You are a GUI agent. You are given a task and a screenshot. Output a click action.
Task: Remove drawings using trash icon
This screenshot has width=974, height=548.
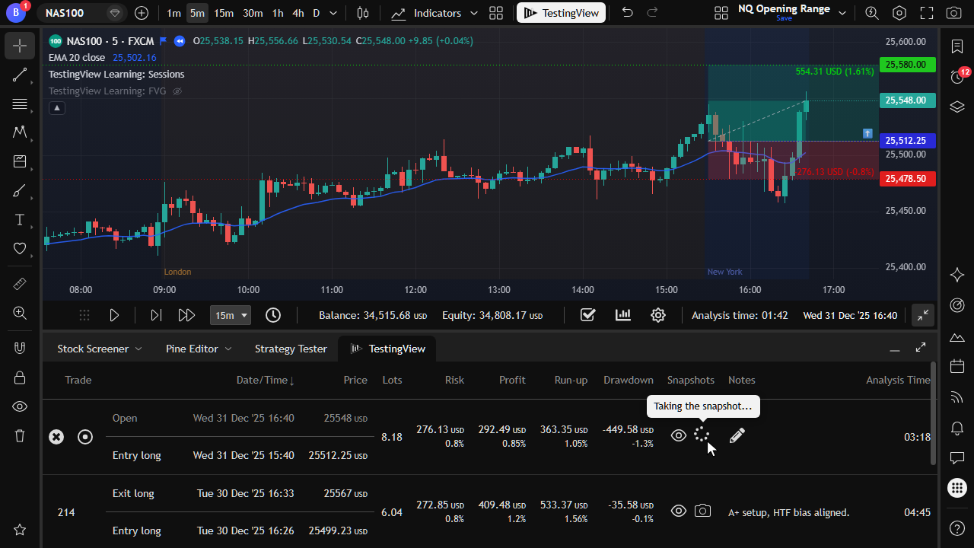pos(20,435)
